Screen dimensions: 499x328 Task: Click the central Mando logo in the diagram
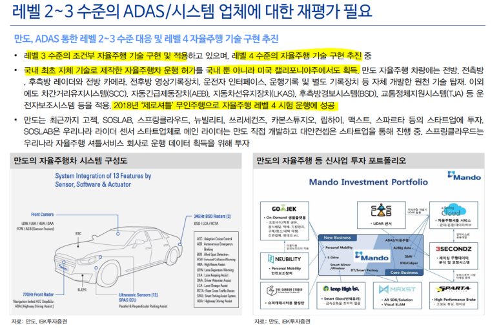(x=372, y=257)
